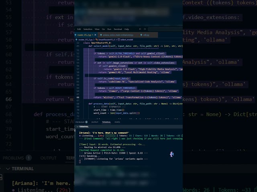The height and width of the screenshot is (192, 257).
Task: Click the command center search field
Action: (x=165, y=29)
